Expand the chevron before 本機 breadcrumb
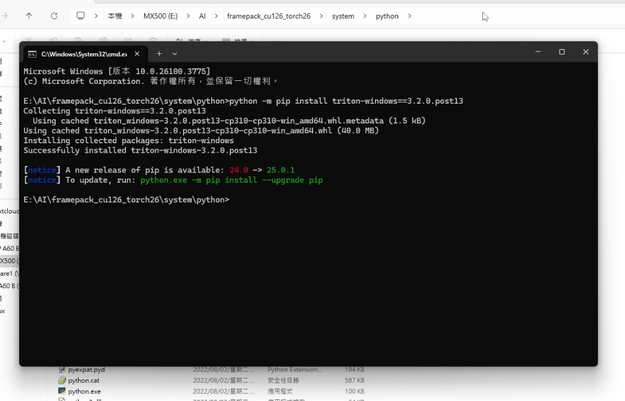The height and width of the screenshot is (401, 625). (96, 16)
